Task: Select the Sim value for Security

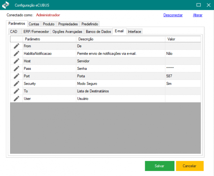Action: [x=183, y=84]
